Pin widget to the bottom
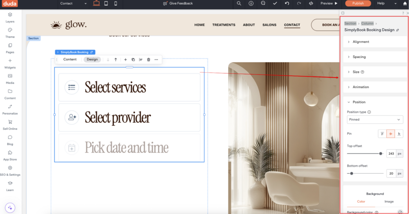Viewport: 409px width, 214px height. click(x=399, y=133)
